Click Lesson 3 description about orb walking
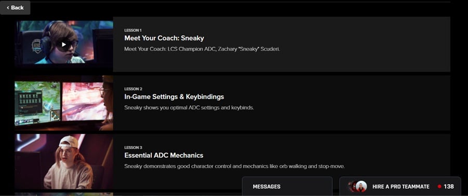The height and width of the screenshot is (196, 468). tap(235, 166)
